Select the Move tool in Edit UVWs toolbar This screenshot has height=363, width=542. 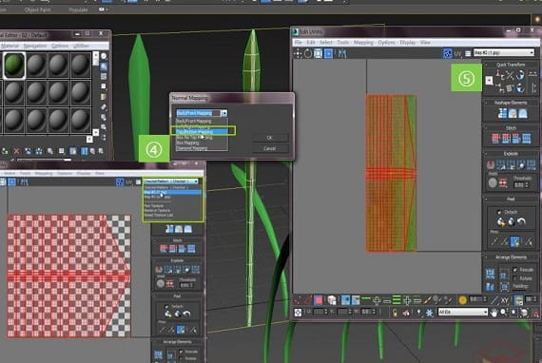pyautogui.click(x=298, y=53)
